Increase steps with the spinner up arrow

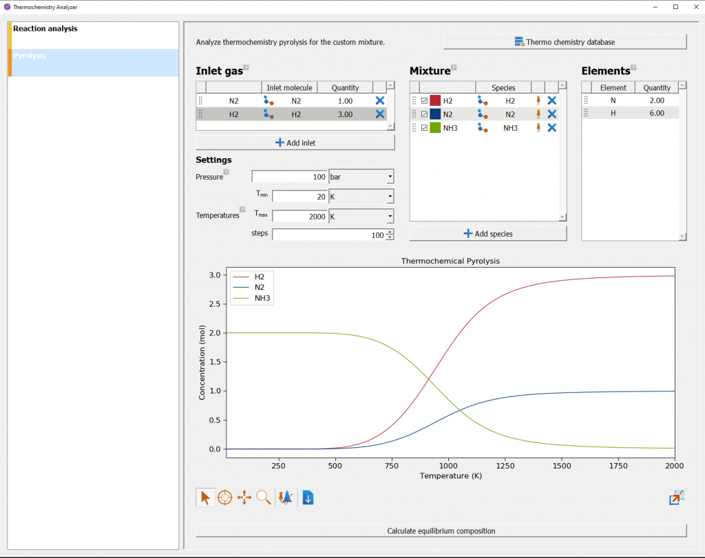(390, 232)
